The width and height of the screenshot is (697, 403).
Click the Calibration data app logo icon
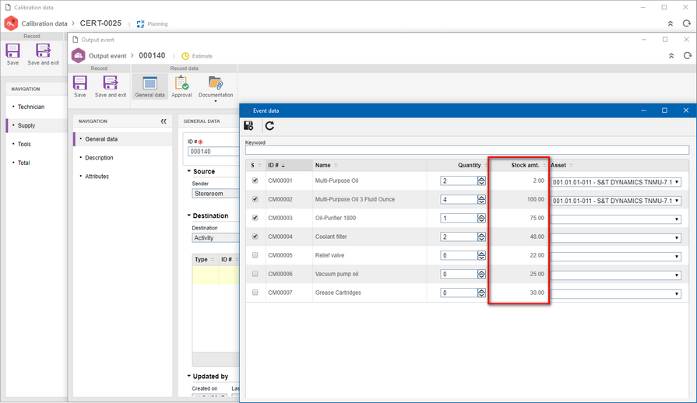(11, 23)
